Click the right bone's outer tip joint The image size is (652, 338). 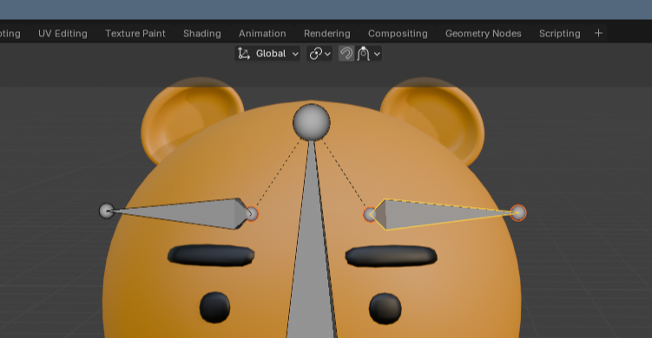click(518, 213)
